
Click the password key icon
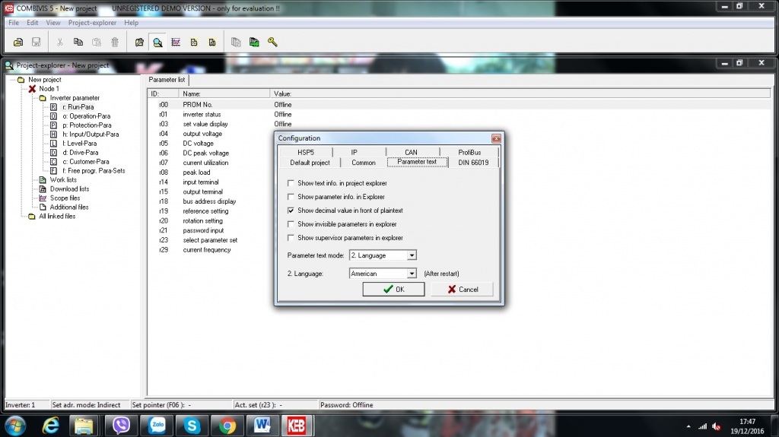pyautogui.click(x=272, y=43)
